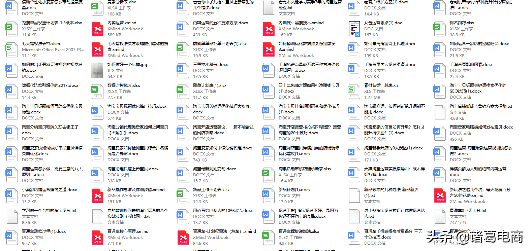This screenshot has width=531, height=251.
Task: Select the file name 天猫淘宝运营实操指导四：战术详细拆解.docx
Action: (395, 172)
